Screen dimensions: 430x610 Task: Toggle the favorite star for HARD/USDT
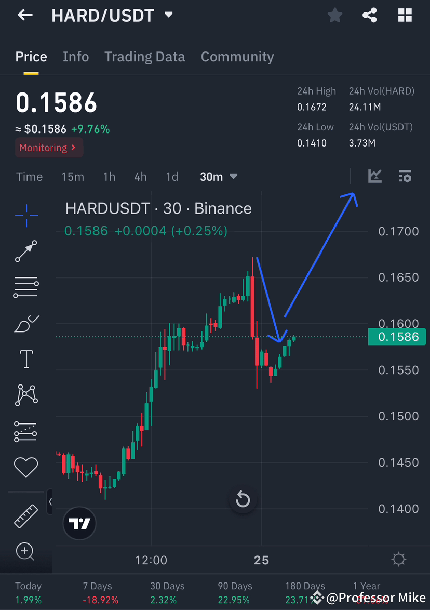click(x=334, y=15)
